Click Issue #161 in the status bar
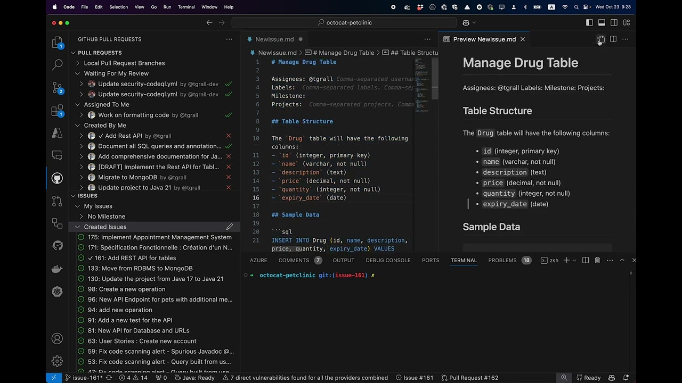The width and height of the screenshot is (682, 383). 414,378
